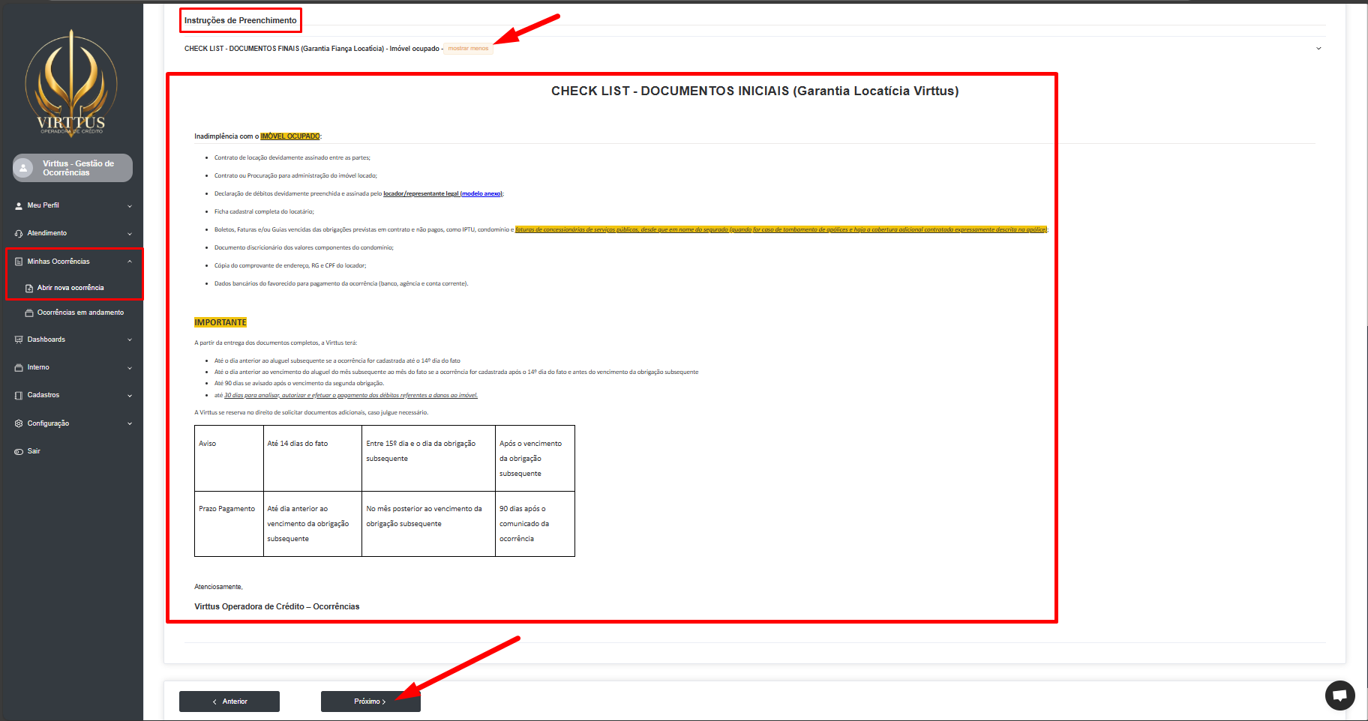Select the Interno menu item

38,367
